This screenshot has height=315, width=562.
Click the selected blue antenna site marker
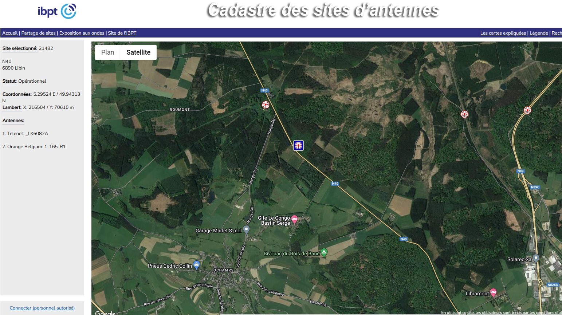coord(298,146)
